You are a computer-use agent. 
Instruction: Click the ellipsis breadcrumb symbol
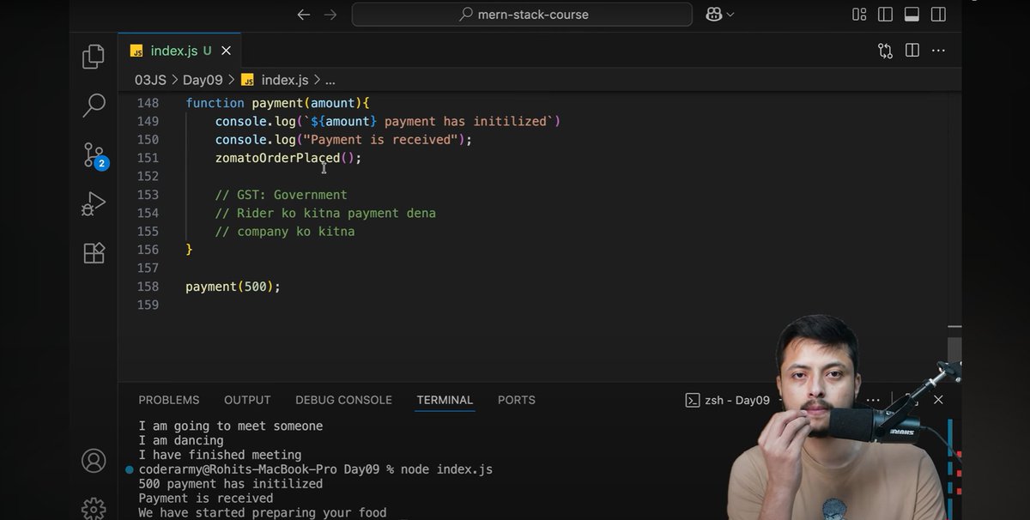coord(330,80)
